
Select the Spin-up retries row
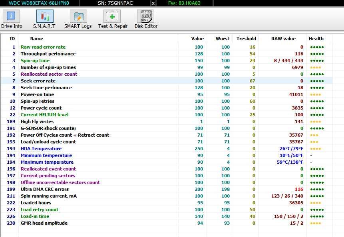(167, 101)
